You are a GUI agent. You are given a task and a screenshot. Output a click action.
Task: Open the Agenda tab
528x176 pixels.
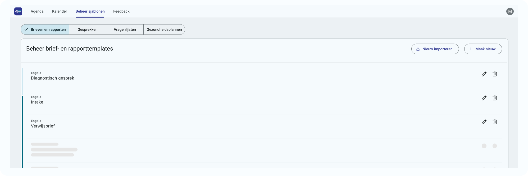click(x=37, y=11)
